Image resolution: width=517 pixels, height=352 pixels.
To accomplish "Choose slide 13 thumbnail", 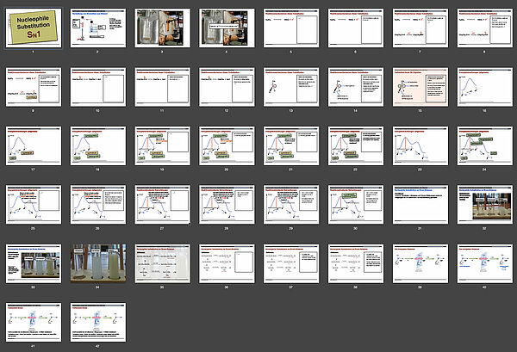I will (290, 86).
